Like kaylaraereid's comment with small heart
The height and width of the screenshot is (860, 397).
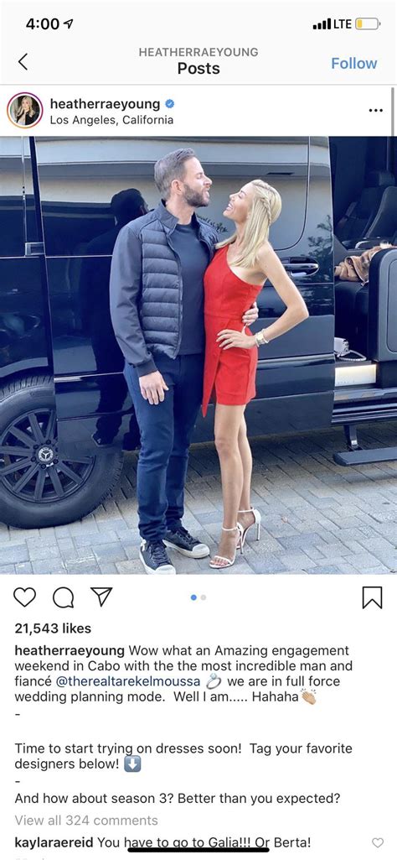pyautogui.click(x=378, y=842)
